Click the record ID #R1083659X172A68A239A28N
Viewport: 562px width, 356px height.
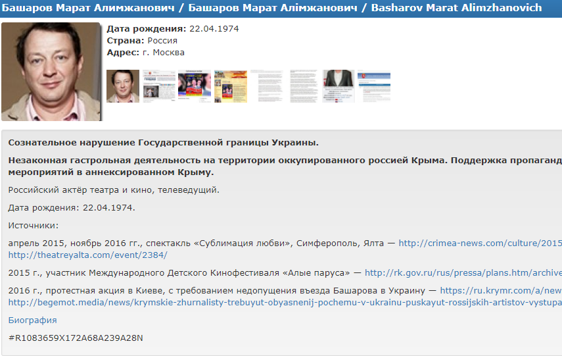(x=76, y=338)
